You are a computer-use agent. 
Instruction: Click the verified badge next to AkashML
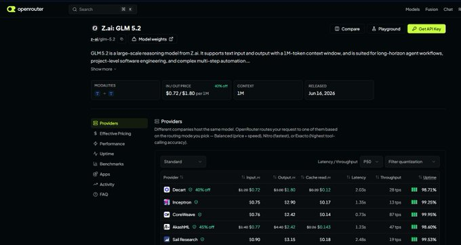194,227
